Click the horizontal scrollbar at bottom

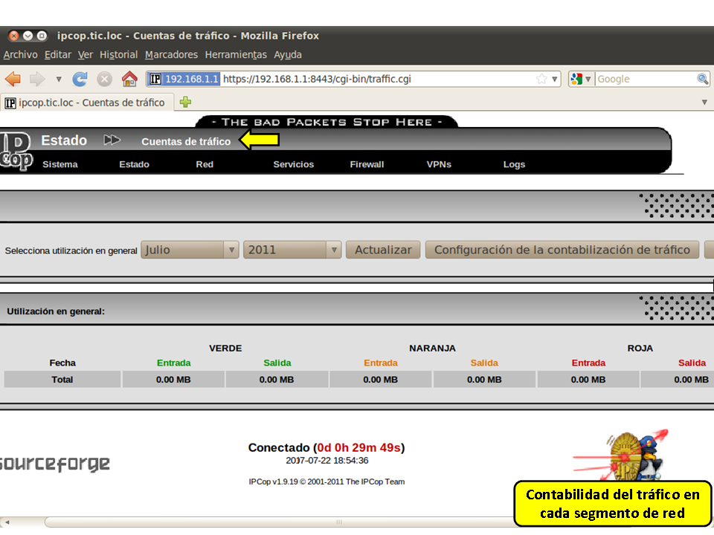[x=338, y=522]
